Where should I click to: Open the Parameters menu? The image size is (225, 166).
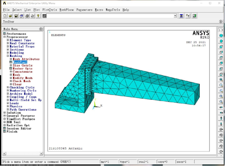click(84, 10)
